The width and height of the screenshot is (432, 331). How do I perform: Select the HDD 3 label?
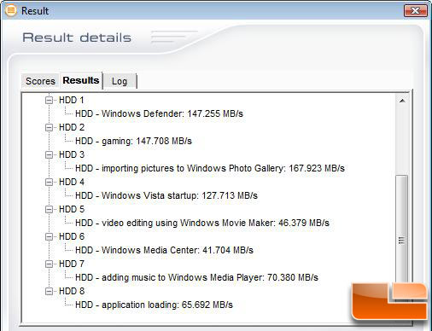pos(72,154)
